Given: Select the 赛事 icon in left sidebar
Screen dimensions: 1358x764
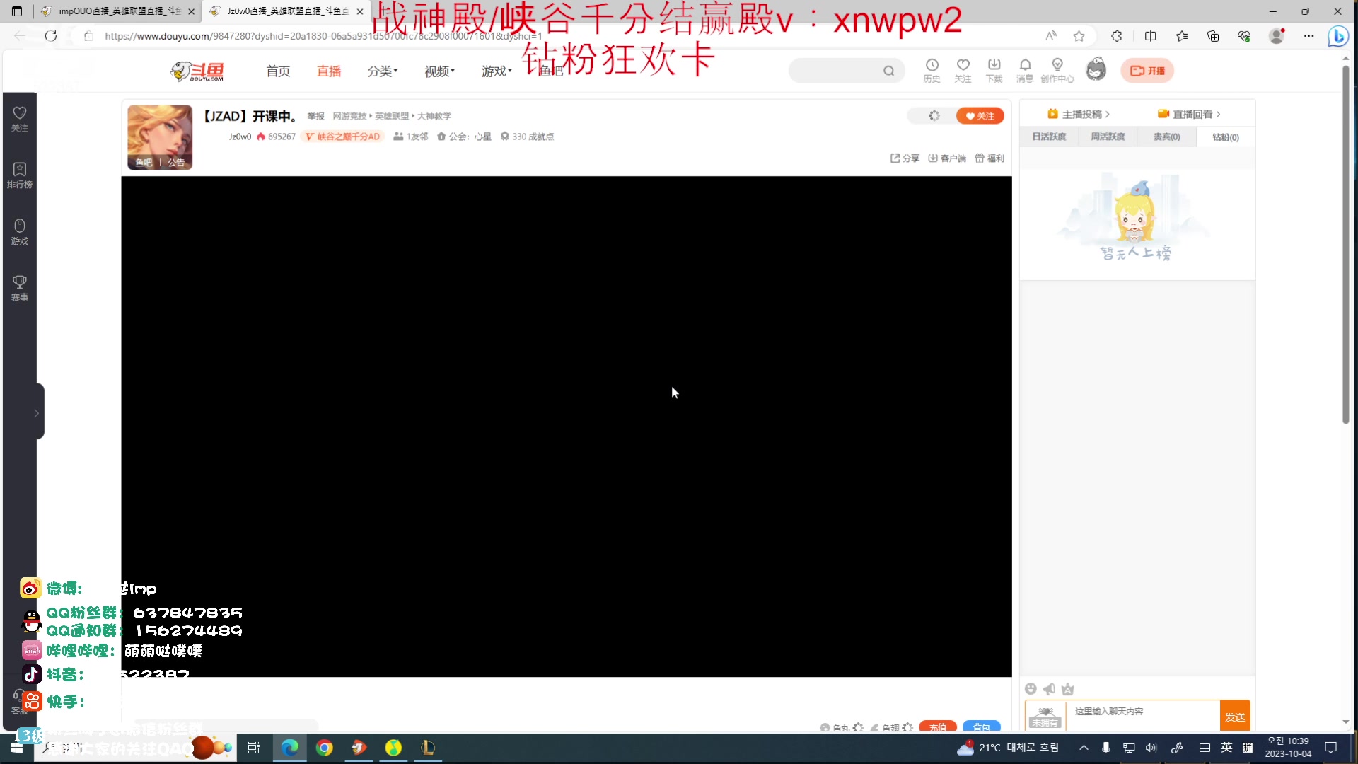Looking at the screenshot, I should coord(19,286).
